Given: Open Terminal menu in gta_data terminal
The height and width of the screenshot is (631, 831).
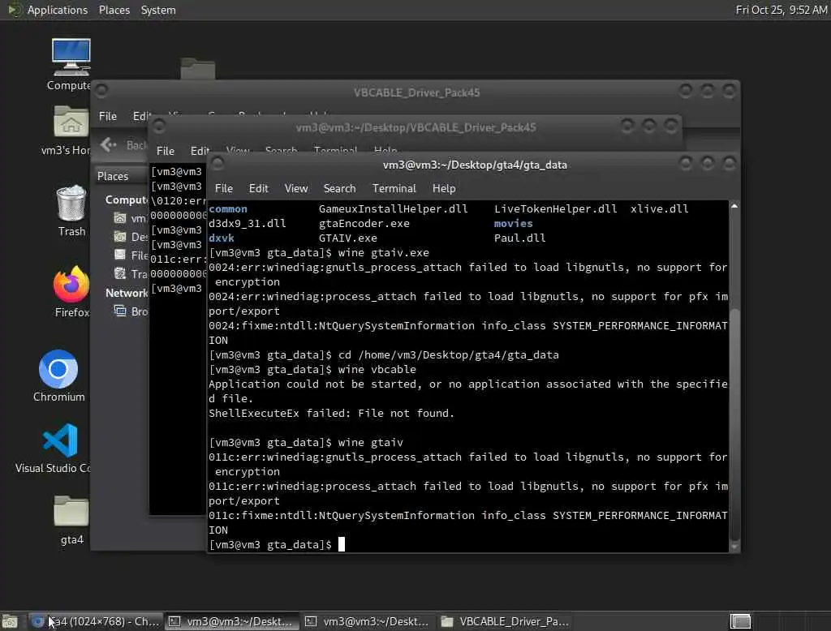Looking at the screenshot, I should 394,188.
